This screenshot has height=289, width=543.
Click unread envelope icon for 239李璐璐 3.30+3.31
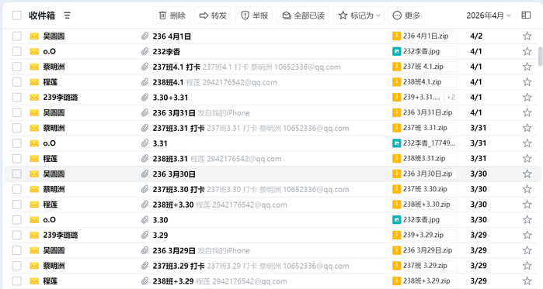click(34, 98)
